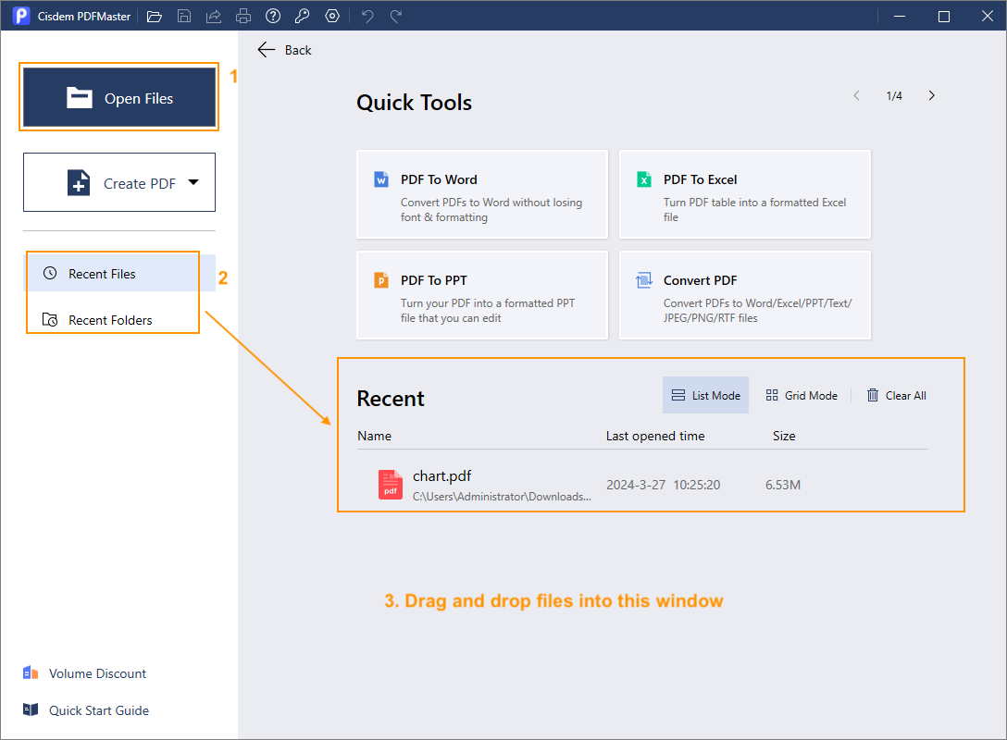Click the PowerPoint icon on PDF To PPT
The width and height of the screenshot is (1007, 740).
point(381,280)
